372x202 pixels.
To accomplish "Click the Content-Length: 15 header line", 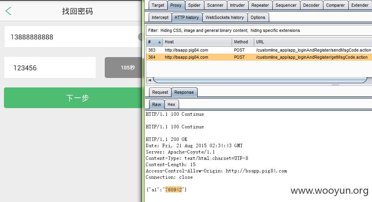I will [x=170, y=165].
